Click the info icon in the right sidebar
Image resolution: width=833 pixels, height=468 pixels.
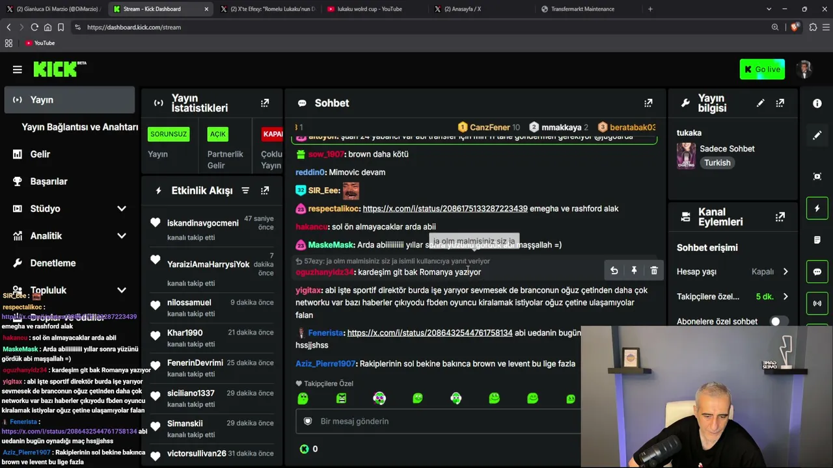pyautogui.click(x=817, y=103)
